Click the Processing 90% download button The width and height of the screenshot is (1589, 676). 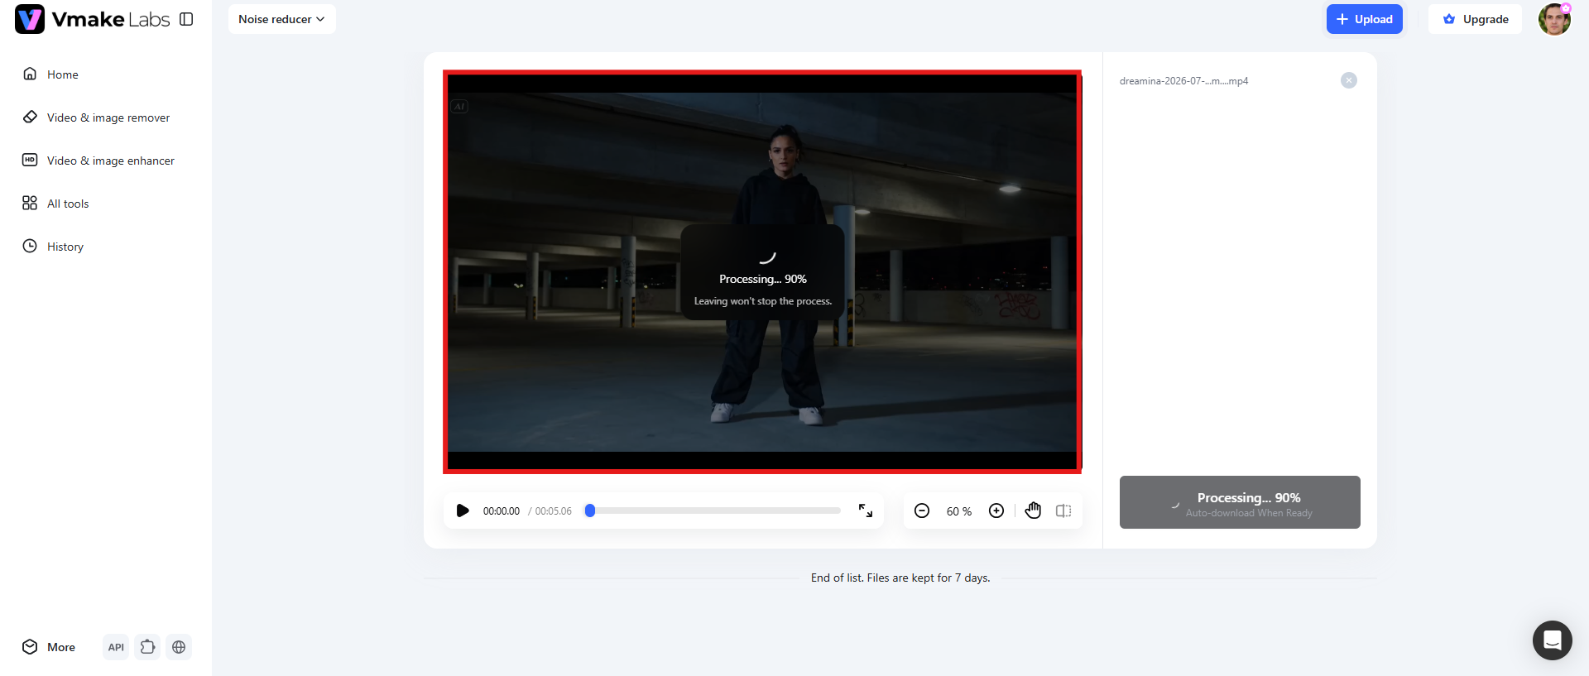pyautogui.click(x=1240, y=502)
